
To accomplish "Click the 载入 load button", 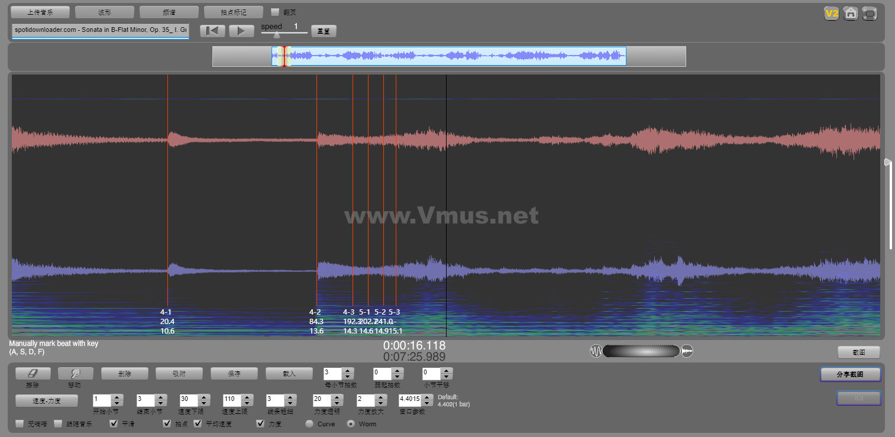I will [x=289, y=374].
